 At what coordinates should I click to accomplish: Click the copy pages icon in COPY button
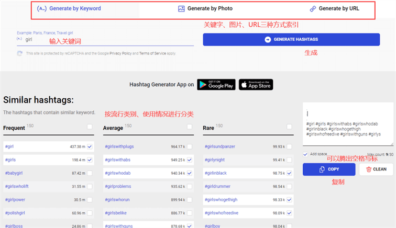tap(322, 169)
